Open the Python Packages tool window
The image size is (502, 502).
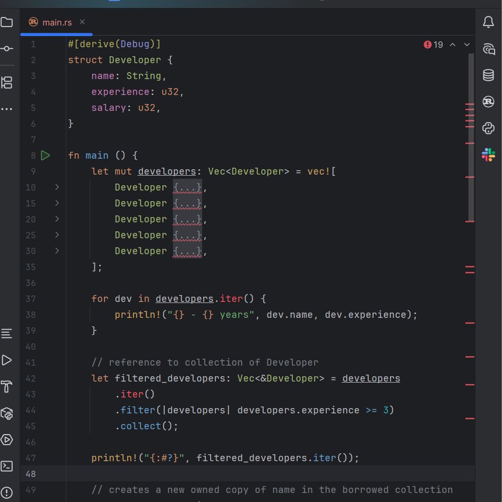(7, 413)
